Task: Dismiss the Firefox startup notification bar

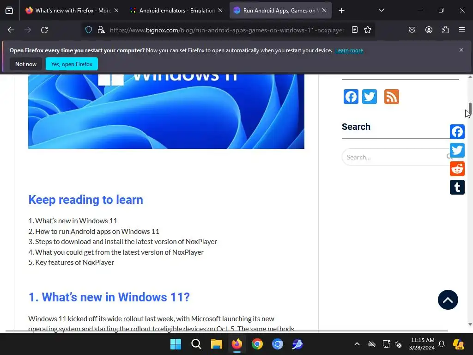Action: 461,50
